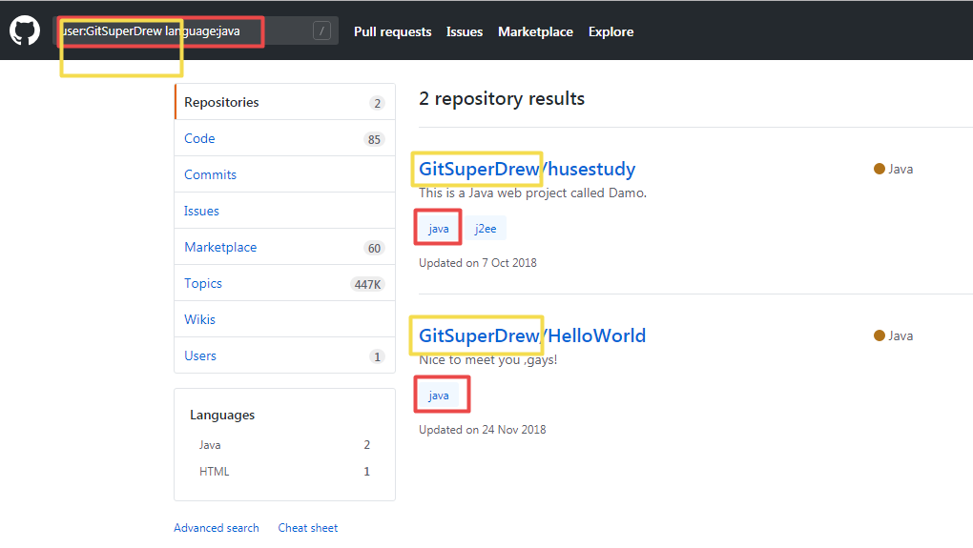Click the '2 repository results' heading
The width and height of the screenshot is (973, 548).
point(502,98)
